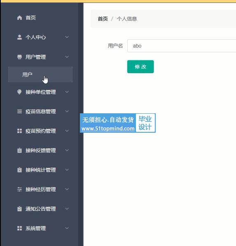Click the location pin icon for 接种单位管理
Image resolution: width=236 pixels, height=246 pixels.
[x=19, y=92]
